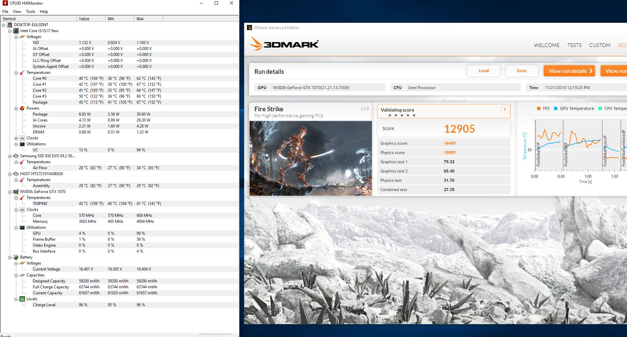Toggle the CPU Temperature legend swatch
The height and width of the screenshot is (337, 627).
point(600,109)
